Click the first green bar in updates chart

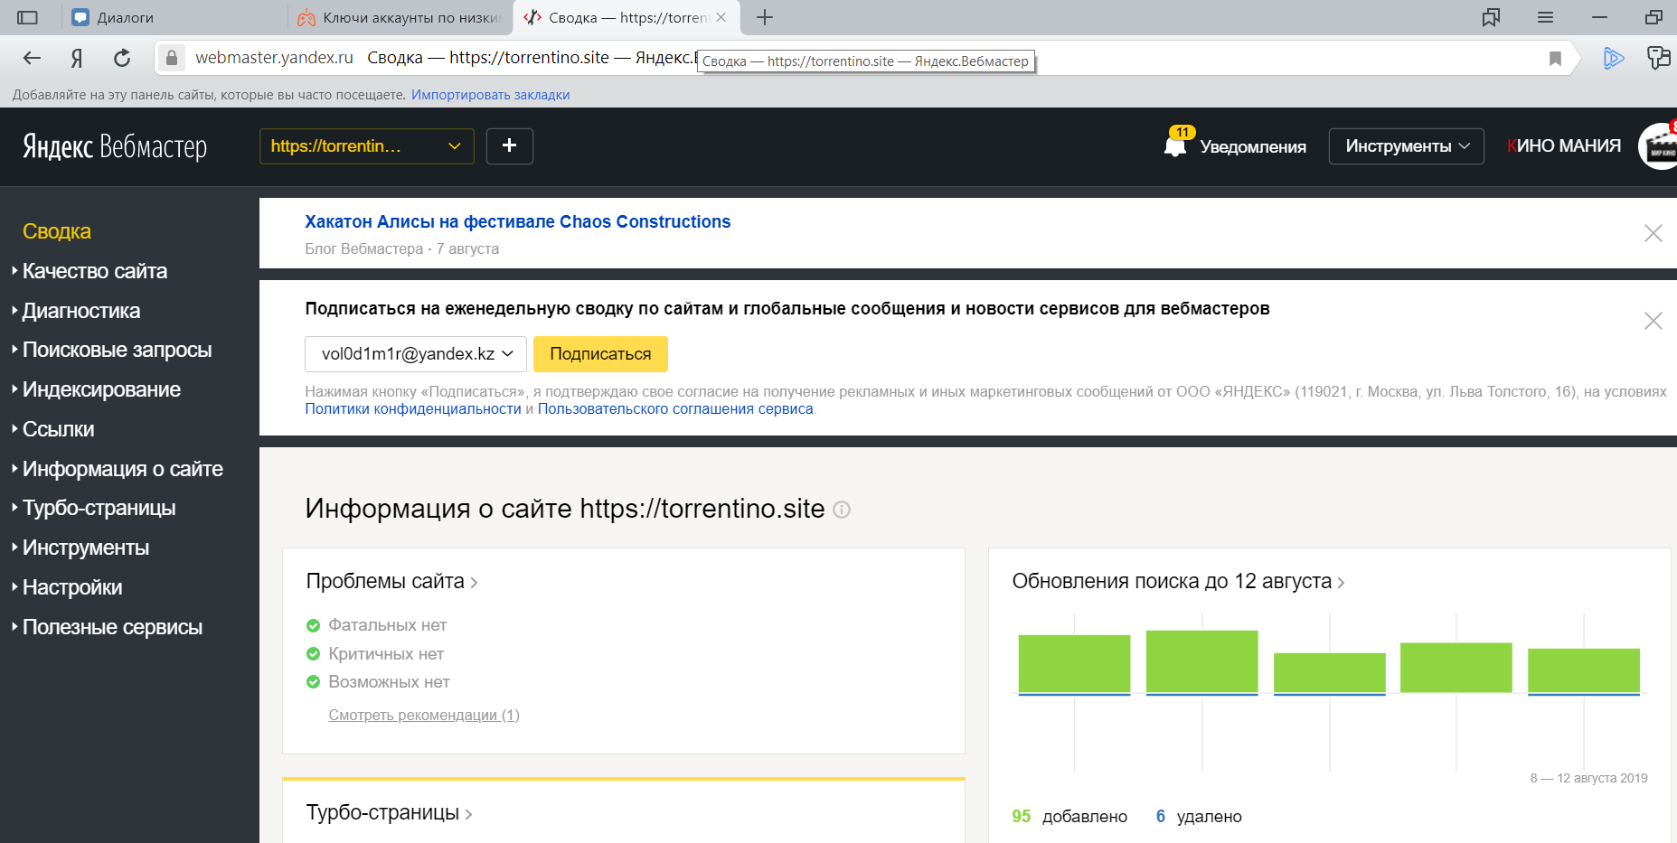click(1074, 664)
